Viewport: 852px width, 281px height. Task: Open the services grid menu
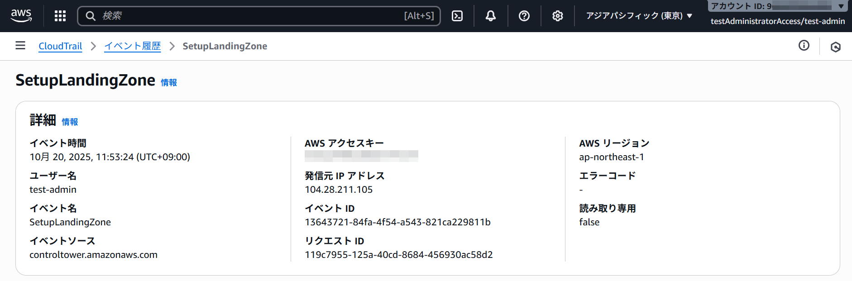point(60,16)
